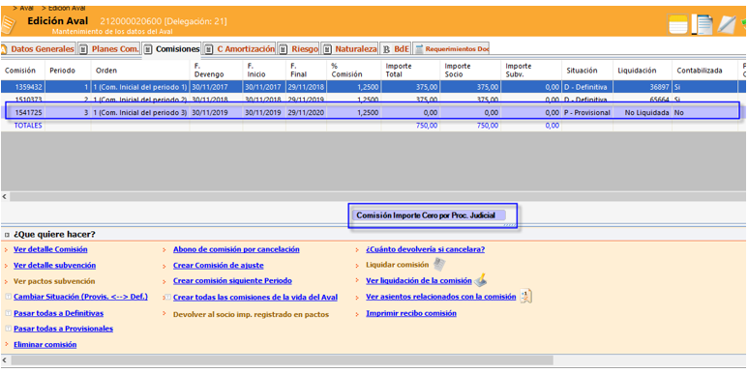The height and width of the screenshot is (373, 748).
Task: Click the Importe Subv. column header
Action: (x=531, y=70)
